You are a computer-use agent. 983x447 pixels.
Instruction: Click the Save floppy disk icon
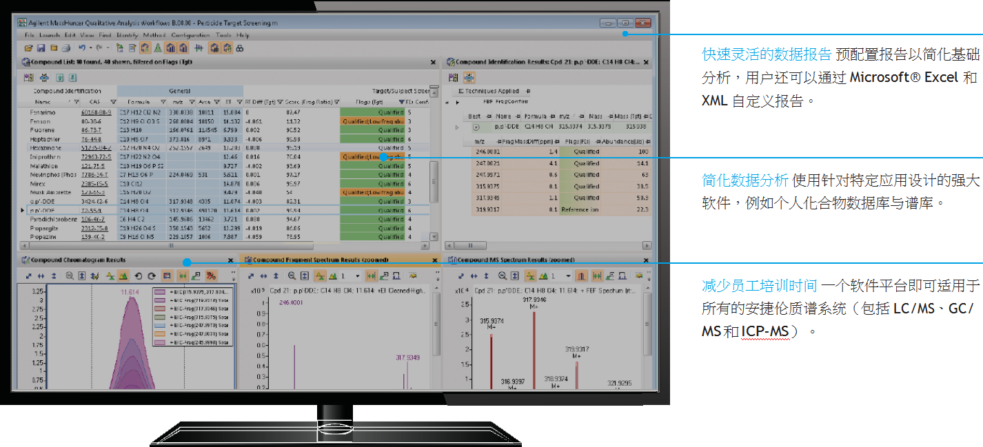coord(41,48)
